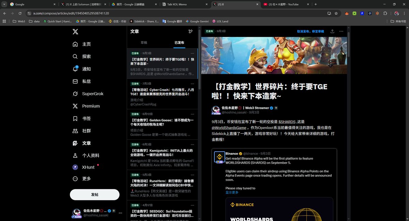Open the tab search dropdown arrow

(x=5, y=4)
